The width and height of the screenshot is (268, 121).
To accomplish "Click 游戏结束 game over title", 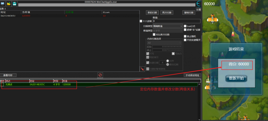I will (x=236, y=49).
